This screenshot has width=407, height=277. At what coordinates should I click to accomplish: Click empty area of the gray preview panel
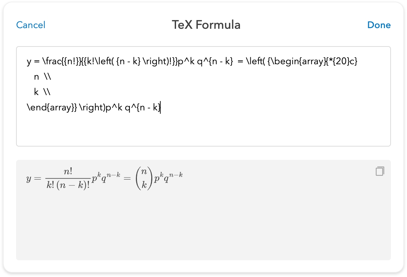[201, 227]
